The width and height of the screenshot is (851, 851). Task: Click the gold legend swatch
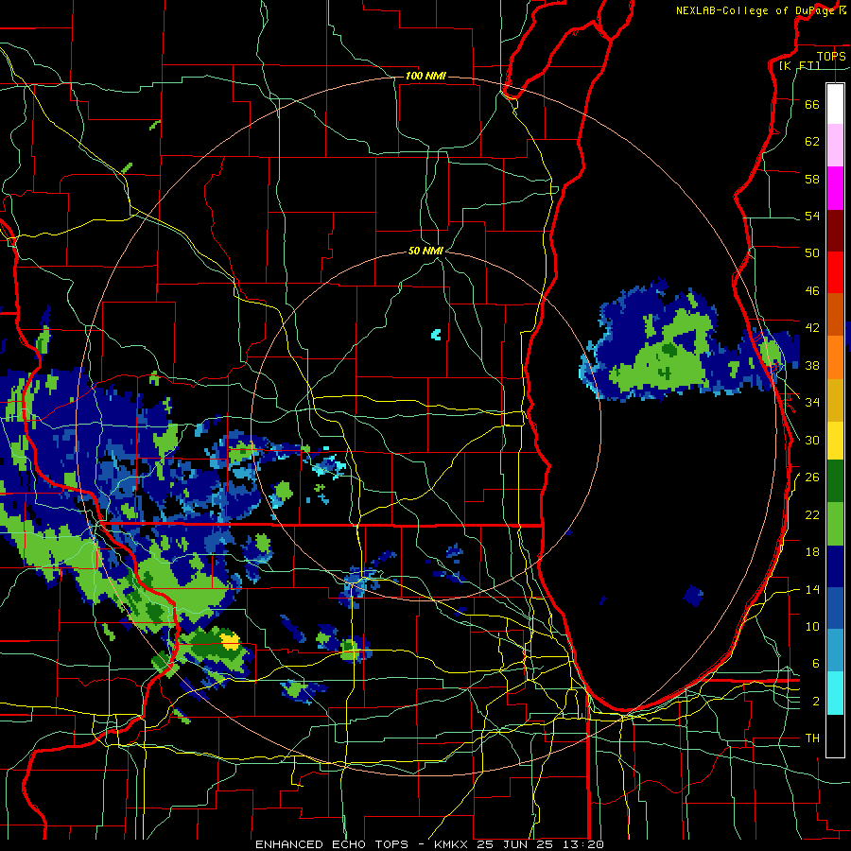click(835, 401)
